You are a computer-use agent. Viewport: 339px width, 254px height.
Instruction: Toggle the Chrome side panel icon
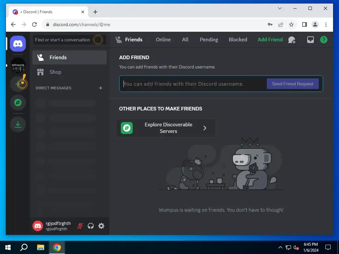[305, 24]
